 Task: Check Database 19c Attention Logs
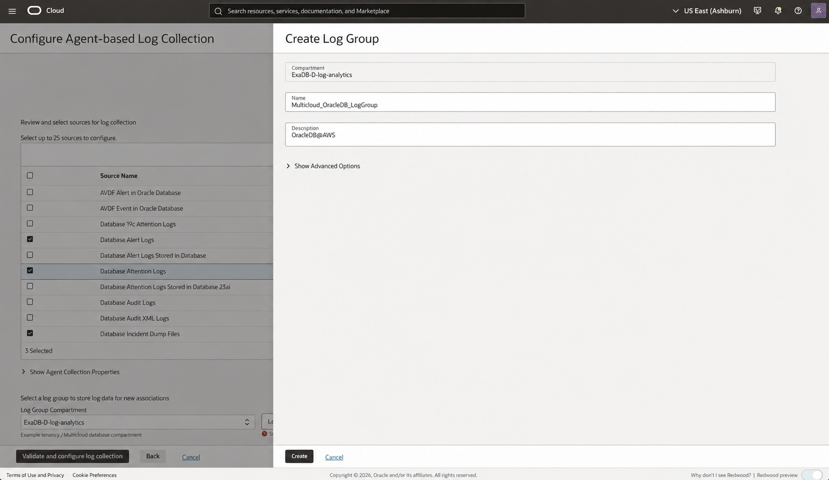coord(30,223)
